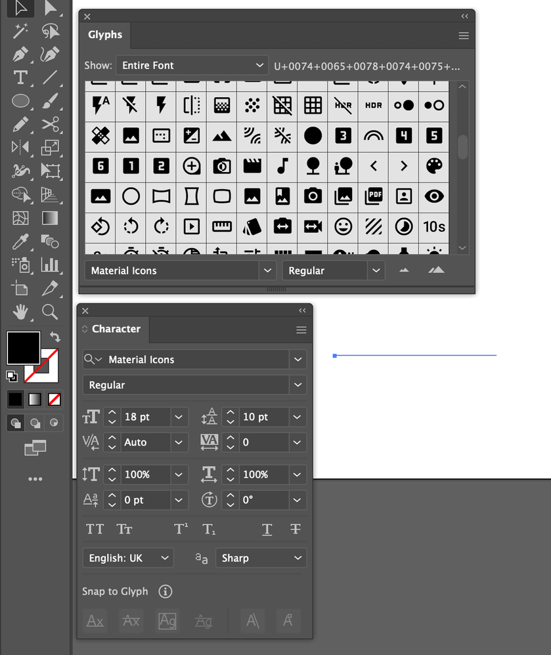This screenshot has height=655, width=551.
Task: Apply Gradient fill mode button
Action: click(35, 399)
